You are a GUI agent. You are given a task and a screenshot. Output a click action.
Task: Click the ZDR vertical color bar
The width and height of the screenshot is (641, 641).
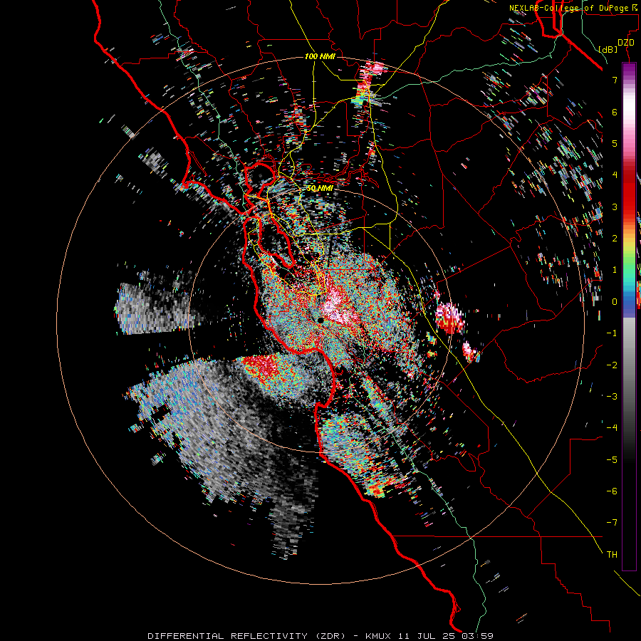[629, 316]
